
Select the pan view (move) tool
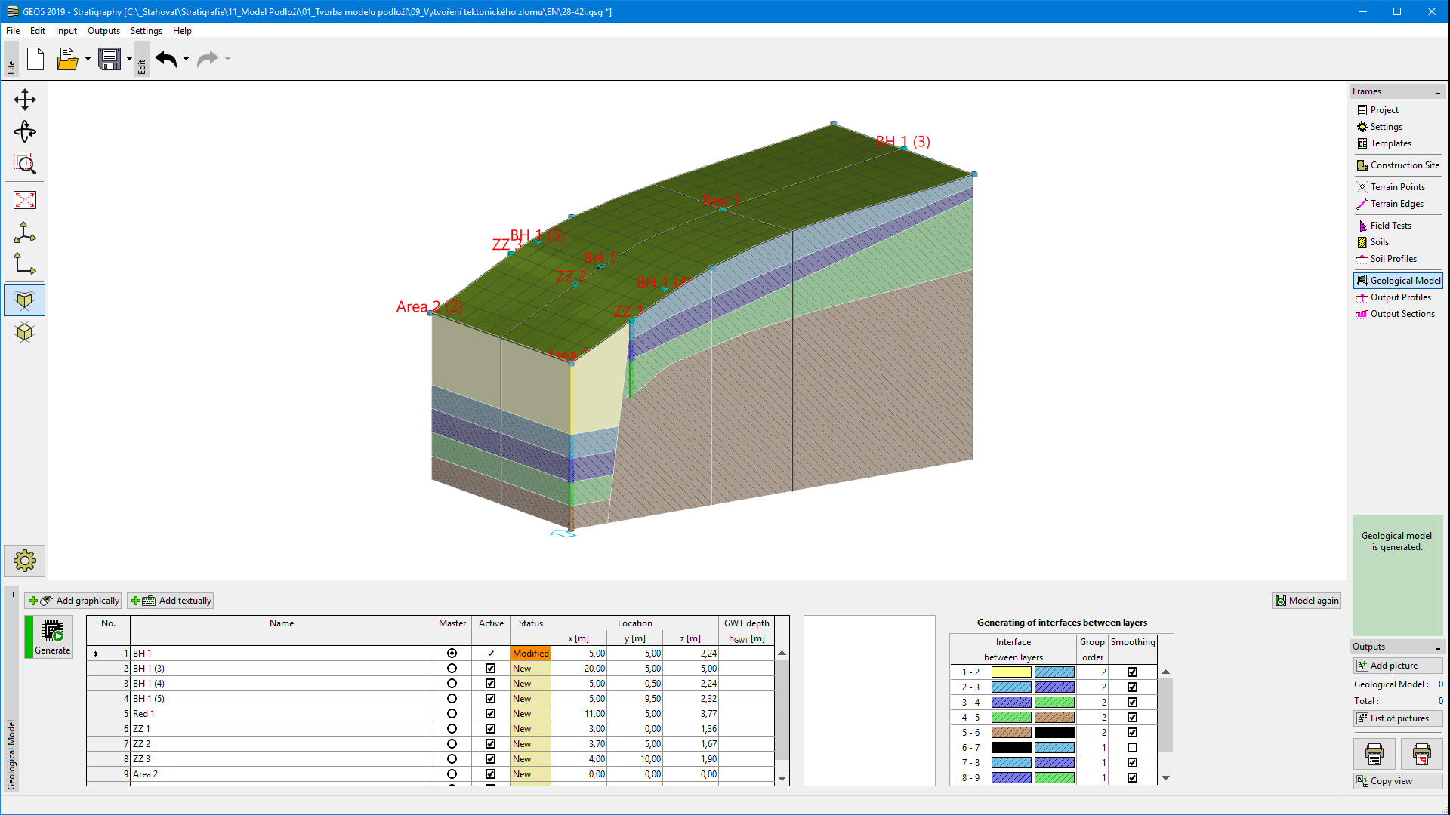25,100
